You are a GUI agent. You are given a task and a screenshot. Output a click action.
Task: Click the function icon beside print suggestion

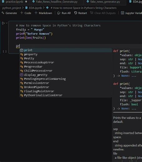pyautogui.click(x=21, y=50)
